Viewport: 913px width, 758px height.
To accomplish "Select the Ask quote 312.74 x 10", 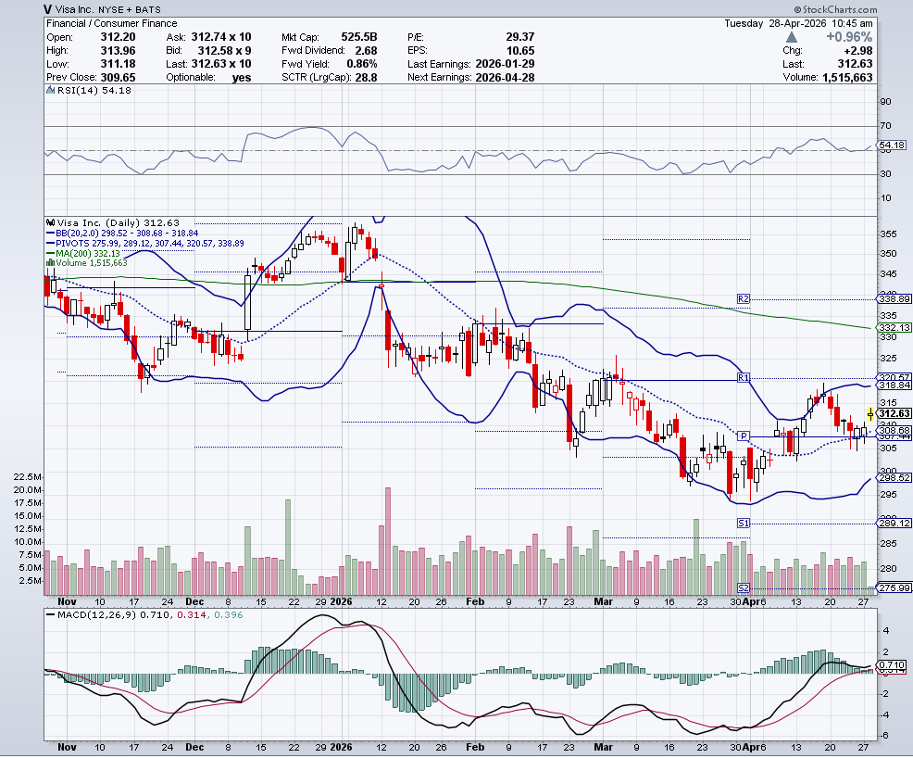I will click(x=220, y=37).
